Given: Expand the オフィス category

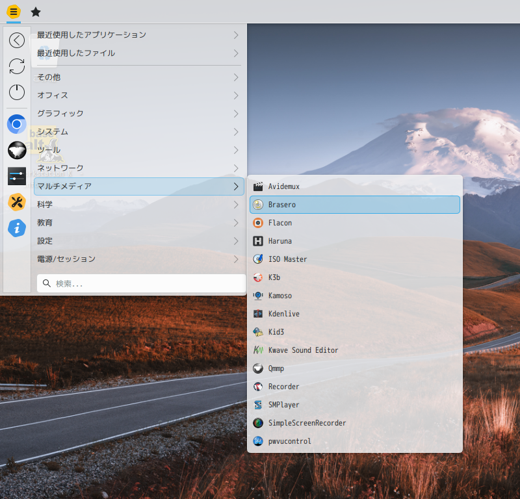Looking at the screenshot, I should click(x=138, y=96).
